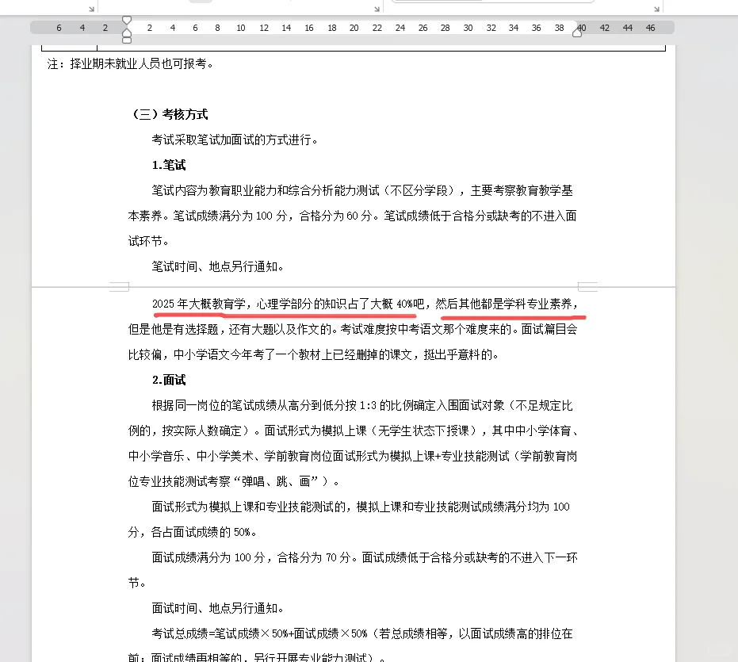Viewport: 738px width, 662px height.
Task: Toggle whitespace between the two pages
Action: coord(353,287)
